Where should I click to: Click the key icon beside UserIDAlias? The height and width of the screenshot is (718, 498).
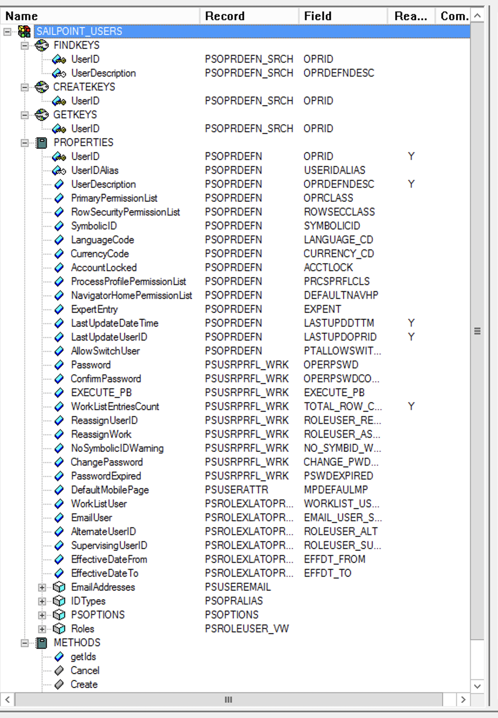tap(59, 170)
